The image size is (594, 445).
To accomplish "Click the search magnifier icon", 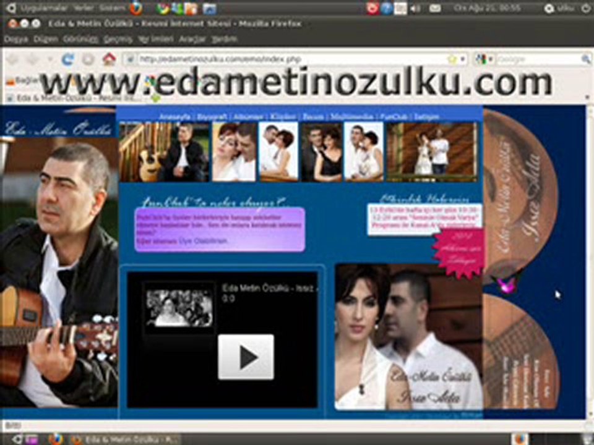I will (x=586, y=59).
